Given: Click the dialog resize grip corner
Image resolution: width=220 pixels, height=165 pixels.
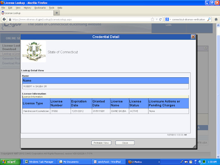Looking at the screenshot, I should [194, 146].
